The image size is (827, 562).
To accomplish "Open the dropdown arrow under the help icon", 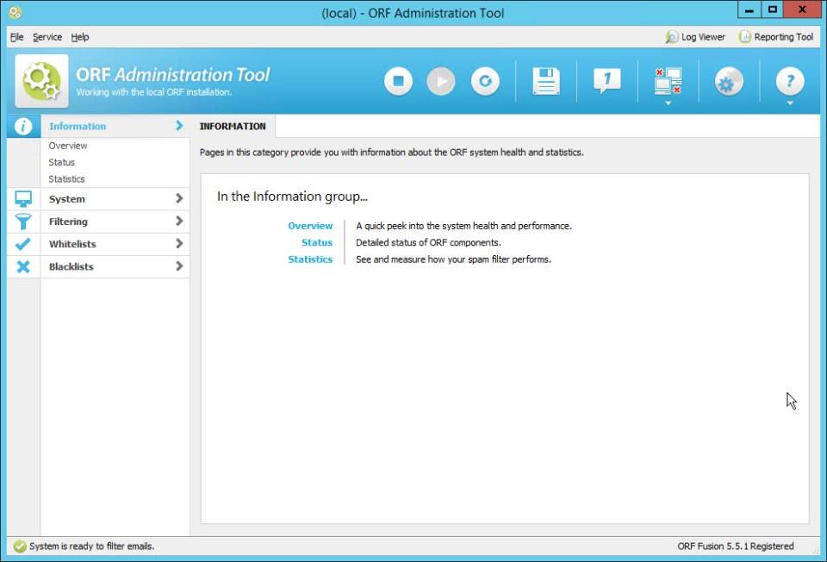I will pos(790,103).
